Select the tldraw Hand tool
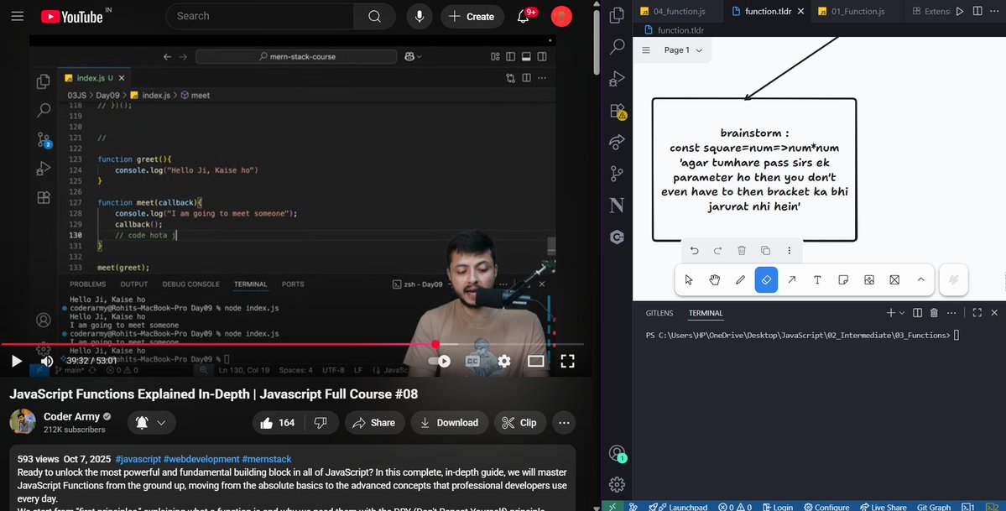1006x511 pixels. click(715, 280)
